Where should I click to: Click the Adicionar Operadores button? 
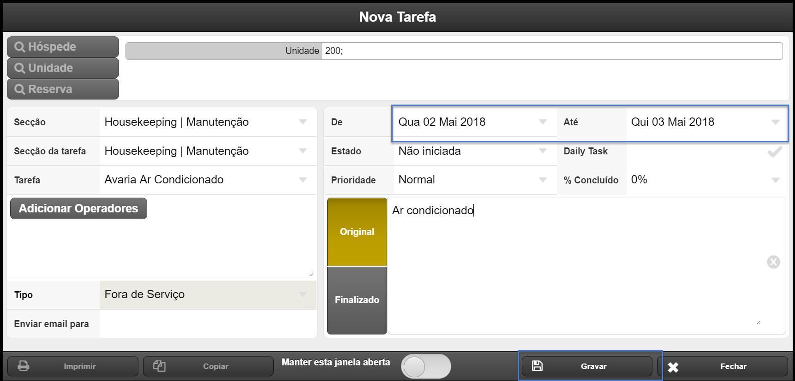click(78, 209)
